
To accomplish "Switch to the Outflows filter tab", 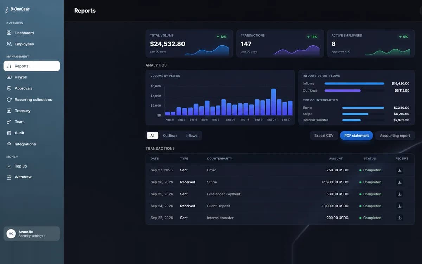I will click(x=170, y=136).
